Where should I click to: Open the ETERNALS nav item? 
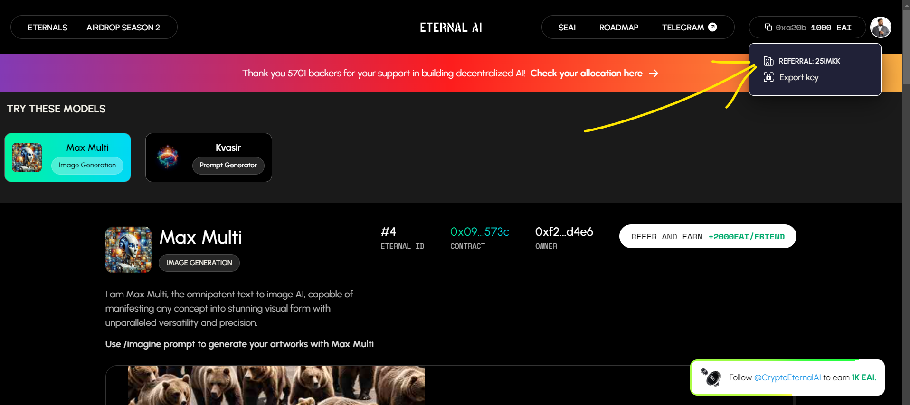tap(47, 28)
